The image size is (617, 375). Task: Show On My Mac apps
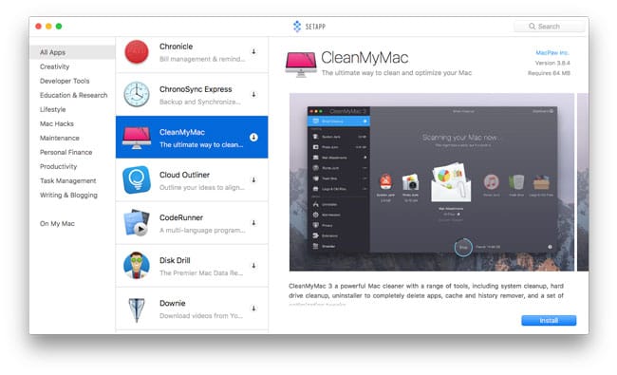pyautogui.click(x=57, y=223)
